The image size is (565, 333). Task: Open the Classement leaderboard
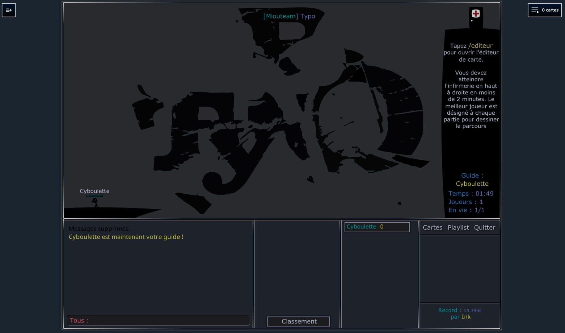298,321
